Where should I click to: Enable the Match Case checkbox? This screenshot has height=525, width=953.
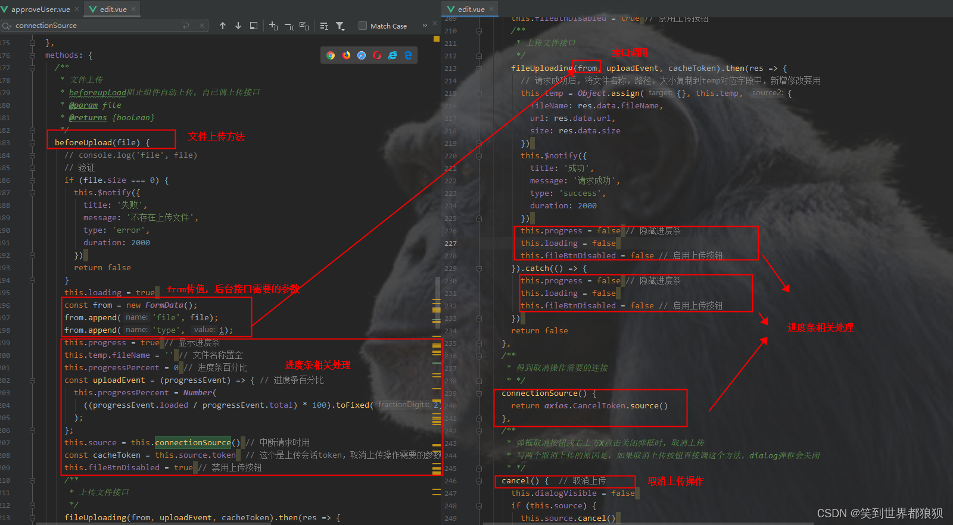click(x=362, y=26)
